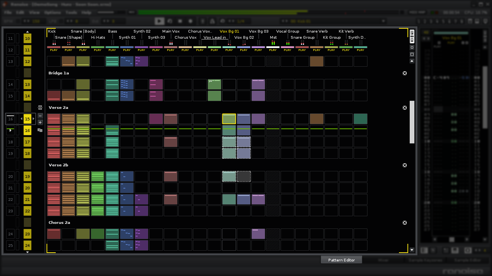Switch to the Pattern Editor tab

pos(341,260)
